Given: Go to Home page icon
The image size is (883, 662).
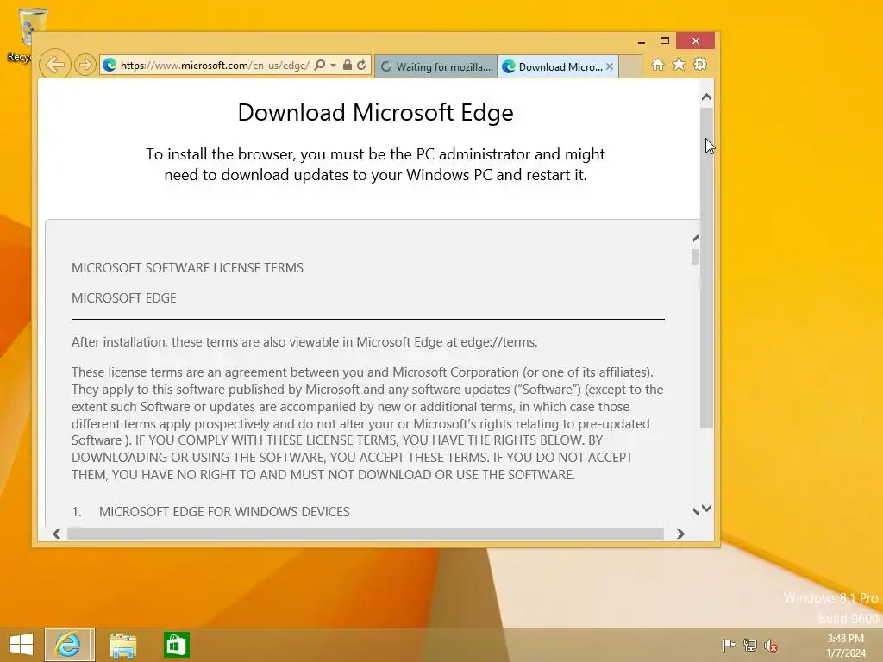Looking at the screenshot, I should point(657,64).
